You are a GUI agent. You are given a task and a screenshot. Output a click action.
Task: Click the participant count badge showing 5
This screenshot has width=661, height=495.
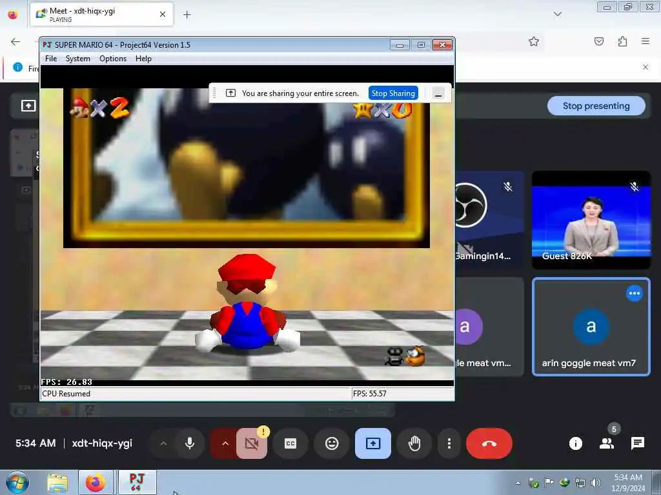coord(615,429)
